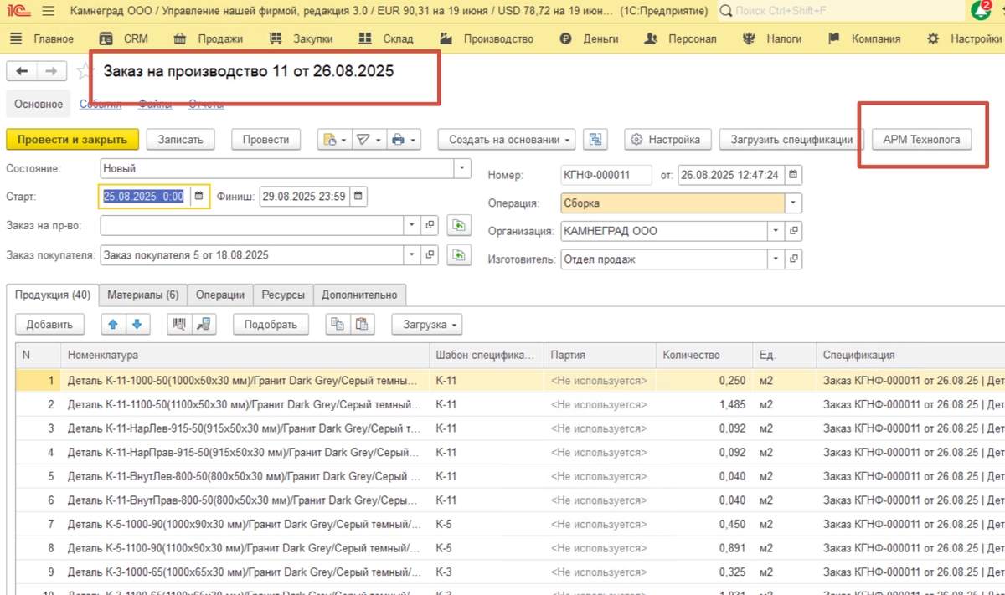Add document to favorites star
The width and height of the screenshot is (1005, 595).
tap(83, 71)
